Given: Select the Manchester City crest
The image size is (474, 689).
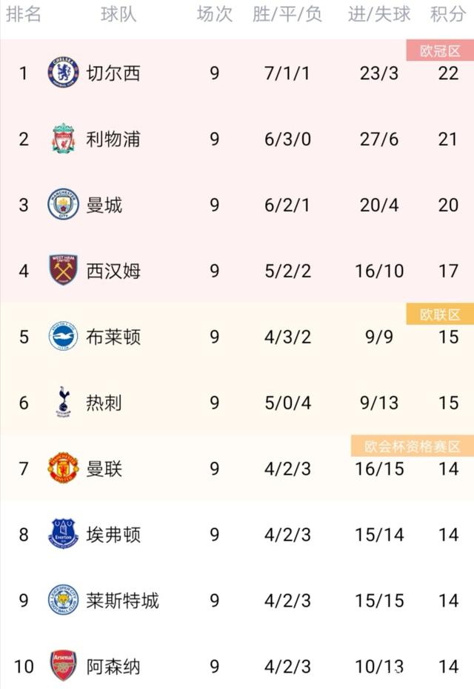Looking at the screenshot, I should 63,205.
